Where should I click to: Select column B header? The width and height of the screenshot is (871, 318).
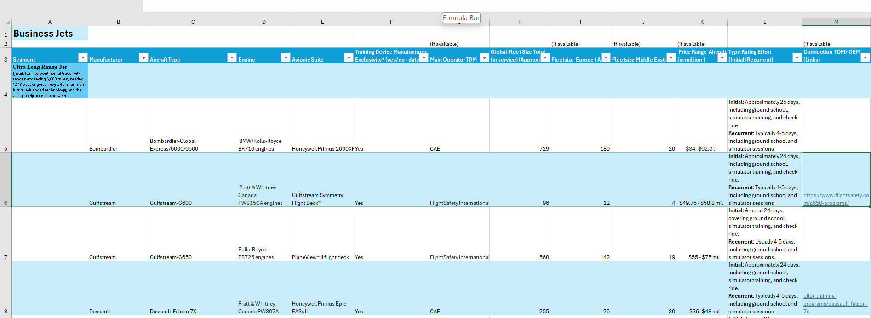(x=118, y=22)
